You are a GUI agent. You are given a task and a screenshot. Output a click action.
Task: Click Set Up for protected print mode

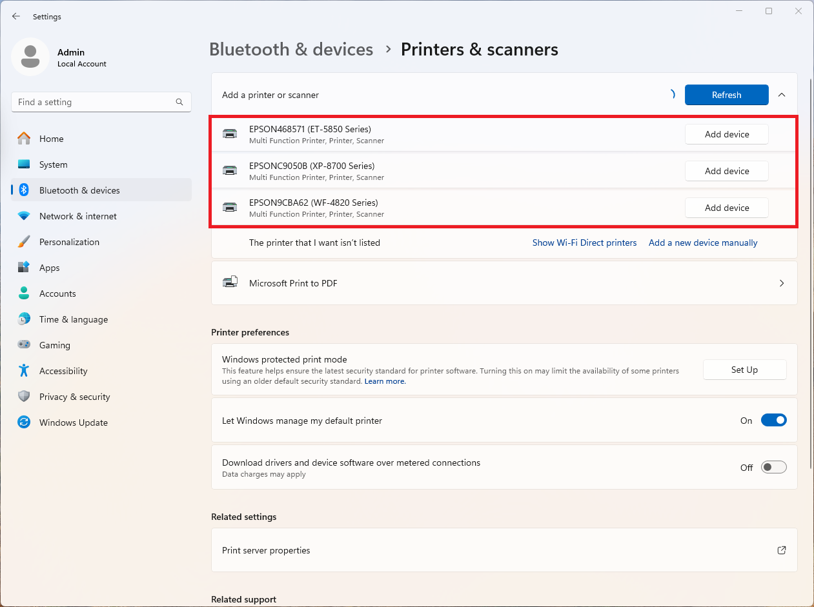744,370
